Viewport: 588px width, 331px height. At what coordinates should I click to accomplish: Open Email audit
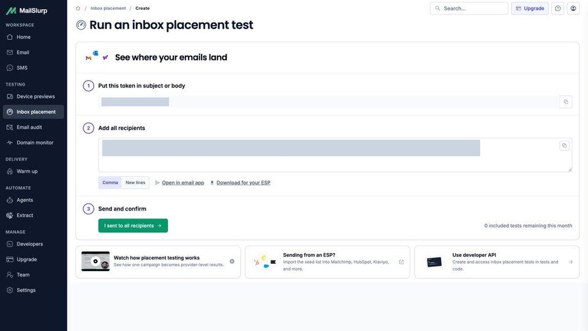tap(33, 127)
